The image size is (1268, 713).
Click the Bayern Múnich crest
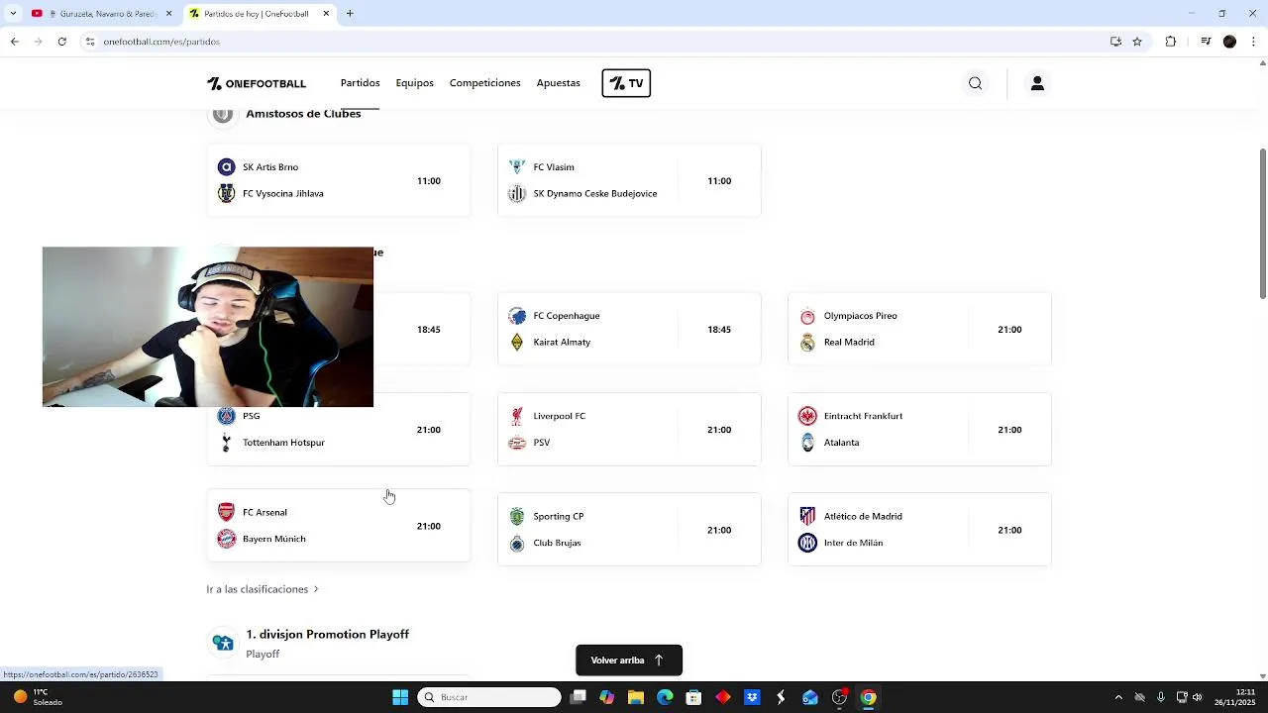[226, 539]
